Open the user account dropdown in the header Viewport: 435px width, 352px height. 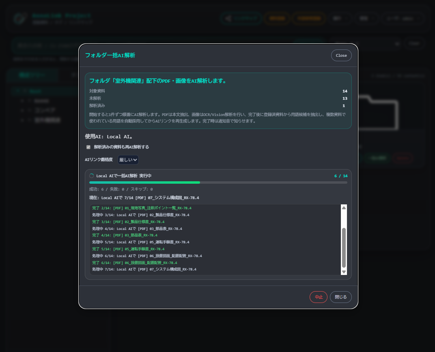[404, 19]
